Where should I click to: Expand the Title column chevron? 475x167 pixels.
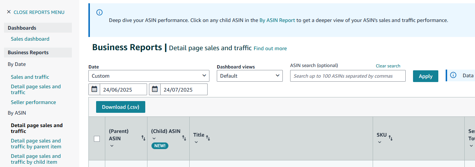(x=196, y=142)
